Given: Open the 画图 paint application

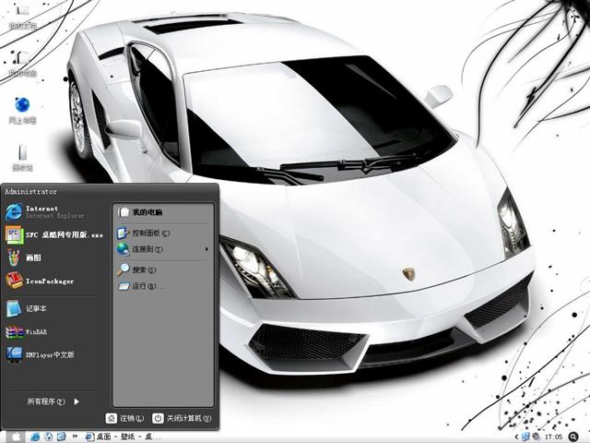Looking at the screenshot, I should click(x=37, y=258).
